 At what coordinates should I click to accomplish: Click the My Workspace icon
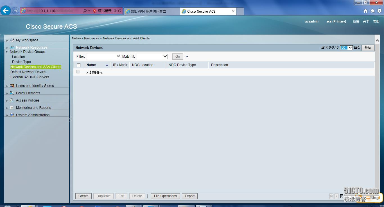click(12, 40)
